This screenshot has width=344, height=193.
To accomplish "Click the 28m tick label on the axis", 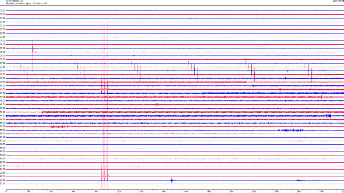I will pos(321,192).
